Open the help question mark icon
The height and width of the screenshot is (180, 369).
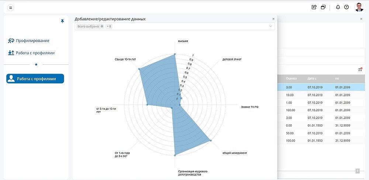(x=346, y=7)
